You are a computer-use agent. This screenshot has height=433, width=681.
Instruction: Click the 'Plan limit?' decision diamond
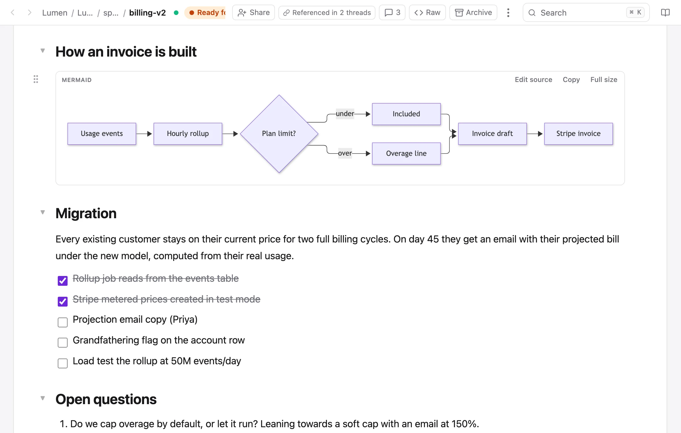point(279,134)
